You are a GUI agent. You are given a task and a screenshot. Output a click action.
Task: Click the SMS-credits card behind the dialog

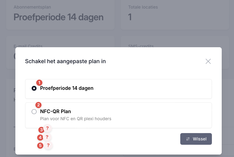point(174,41)
